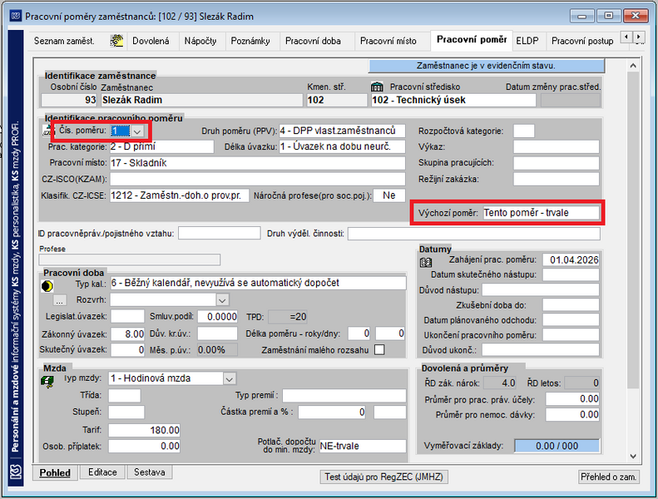Click the Pracovní místo field '17 - Skladník'
658x499 pixels.
pyautogui.click(x=258, y=163)
